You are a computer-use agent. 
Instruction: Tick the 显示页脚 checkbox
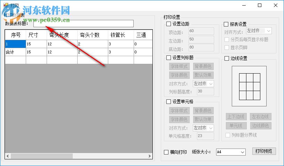[x=227, y=47]
